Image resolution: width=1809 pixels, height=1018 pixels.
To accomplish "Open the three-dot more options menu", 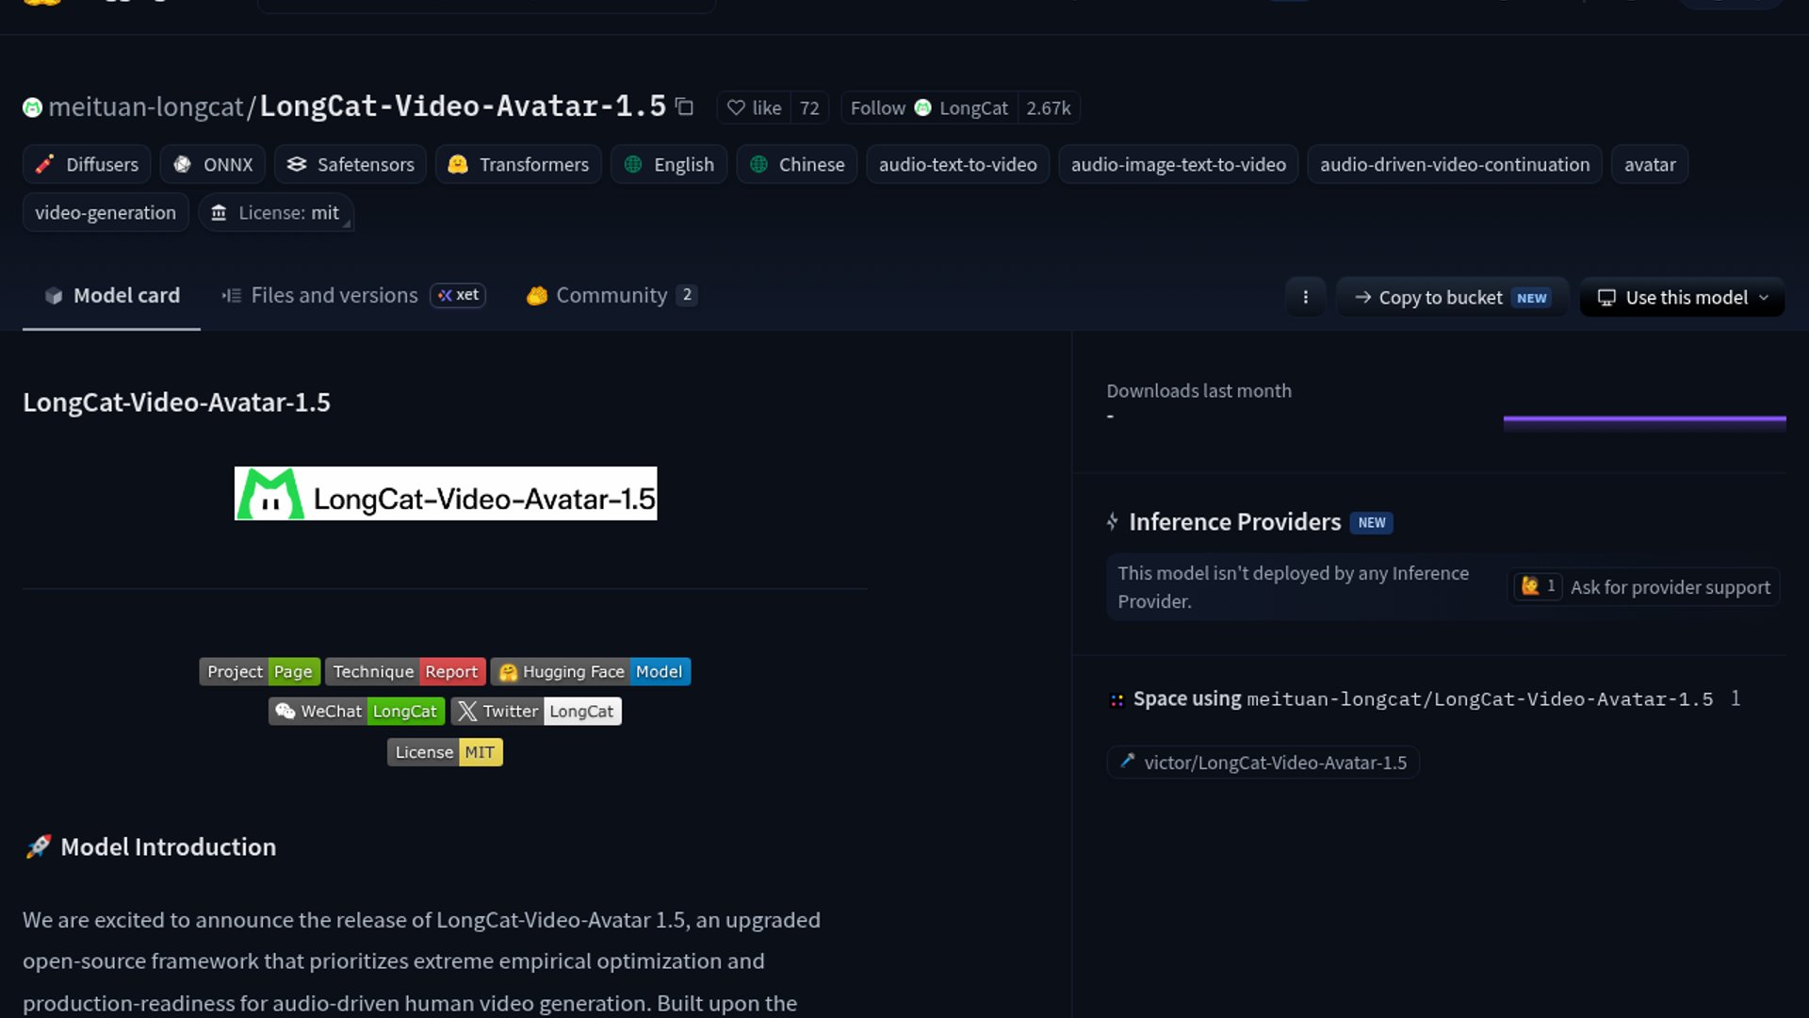I will (x=1305, y=297).
